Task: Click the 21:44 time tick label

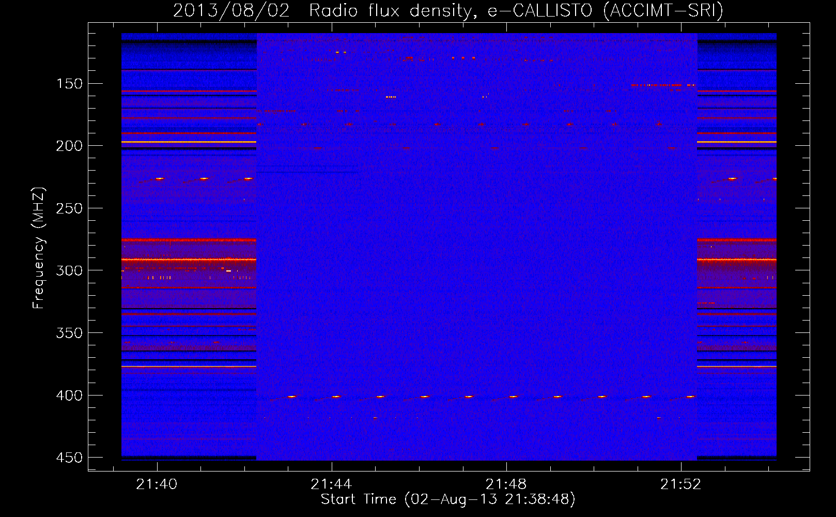Action: pos(331,484)
